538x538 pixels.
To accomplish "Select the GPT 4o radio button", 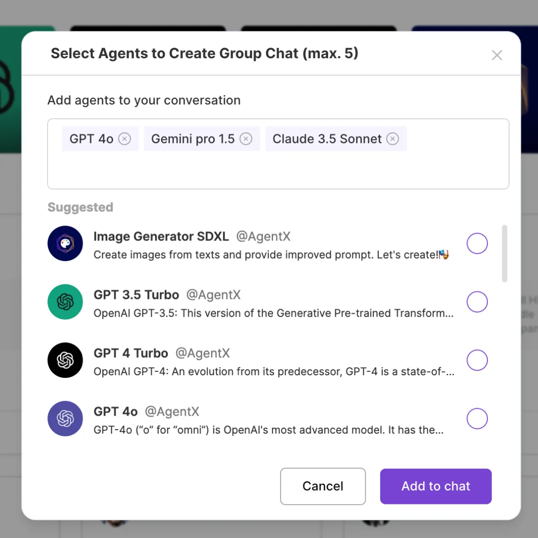I will (477, 418).
